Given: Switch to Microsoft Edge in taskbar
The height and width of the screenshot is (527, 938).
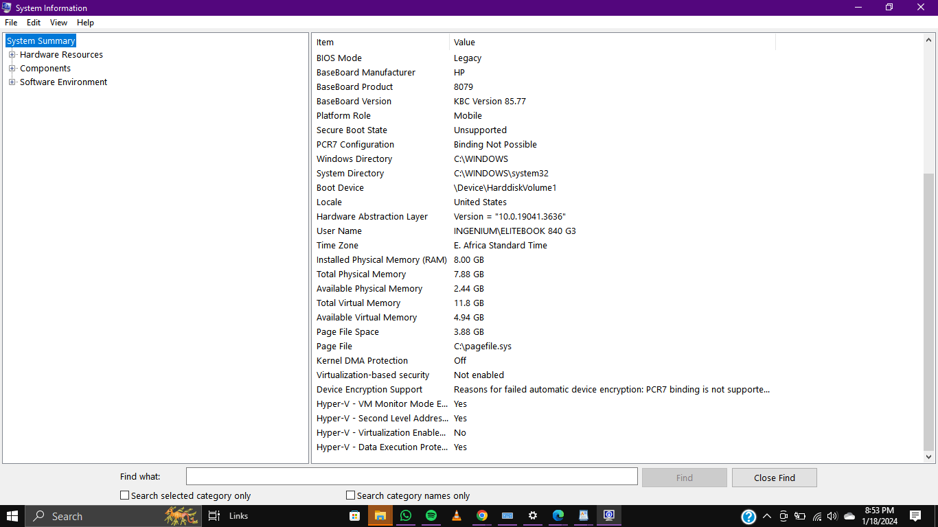Looking at the screenshot, I should [x=558, y=516].
